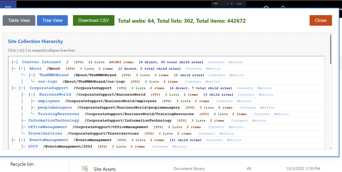This screenshot has height=172, width=342.
Task: Open Contents for BusinessWorld row
Action: [x=246, y=95]
